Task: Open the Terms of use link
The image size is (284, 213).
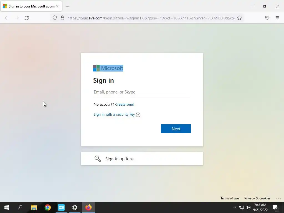Action: coord(229,198)
